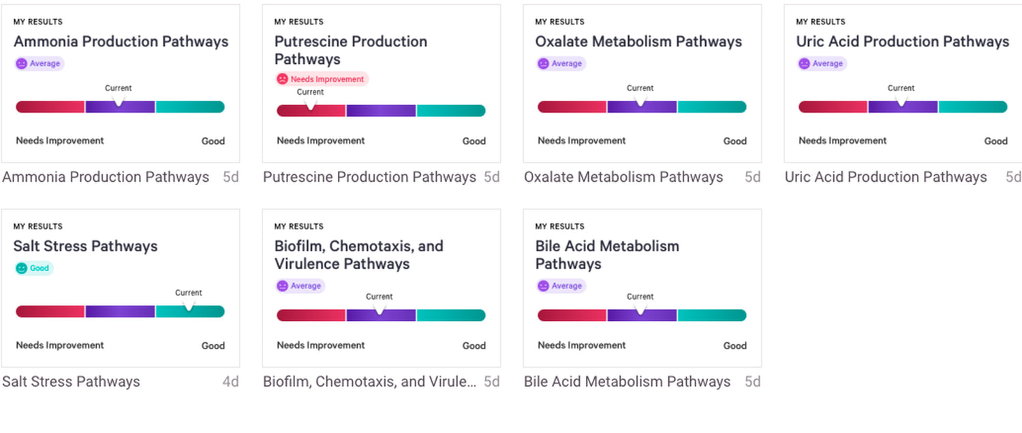
Task: Click the Current marker on Putrescine scale
Action: (311, 106)
